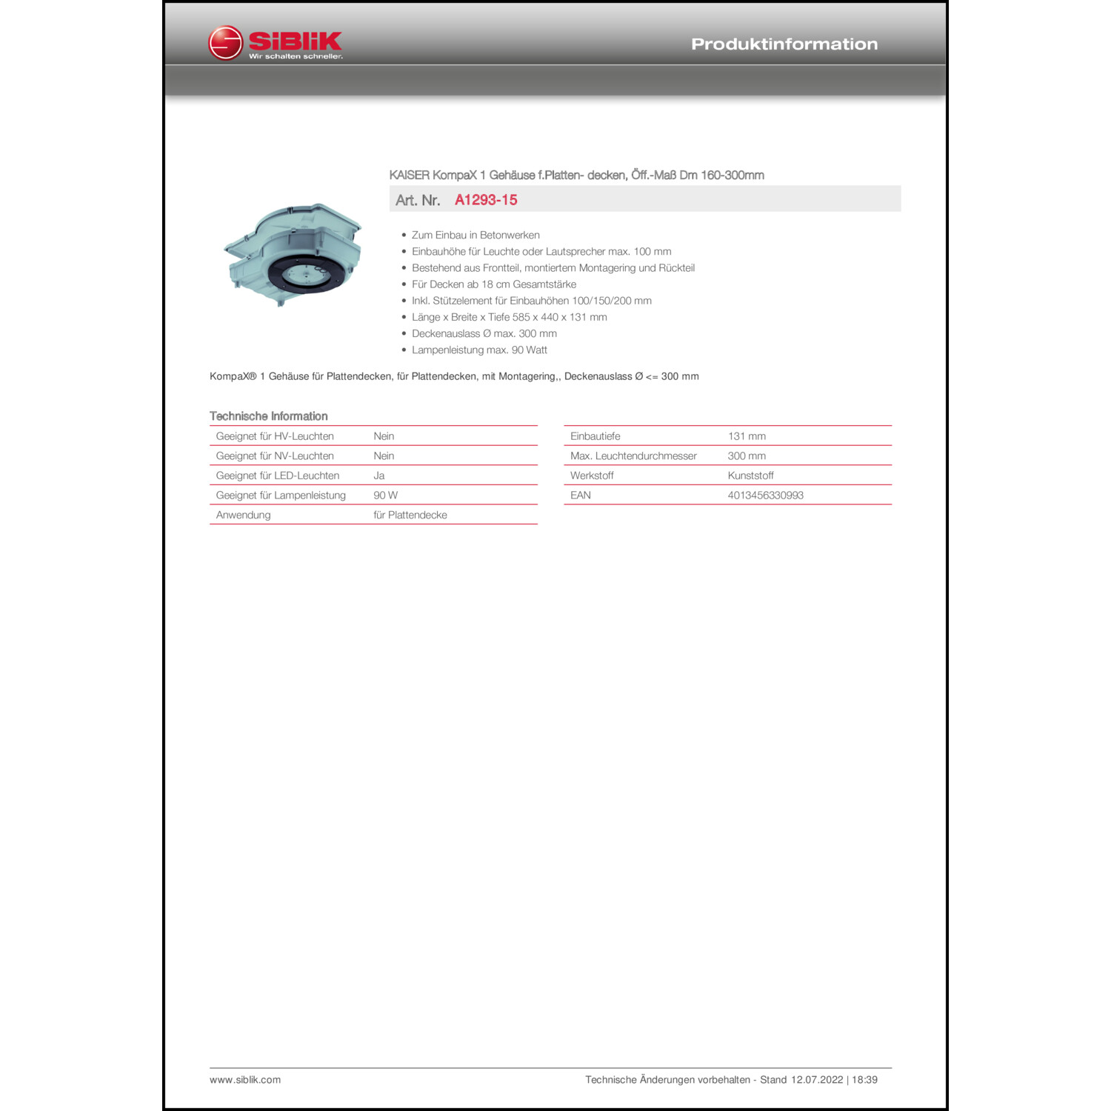Click the article number A1293-15
The image size is (1111, 1111).
(x=486, y=200)
